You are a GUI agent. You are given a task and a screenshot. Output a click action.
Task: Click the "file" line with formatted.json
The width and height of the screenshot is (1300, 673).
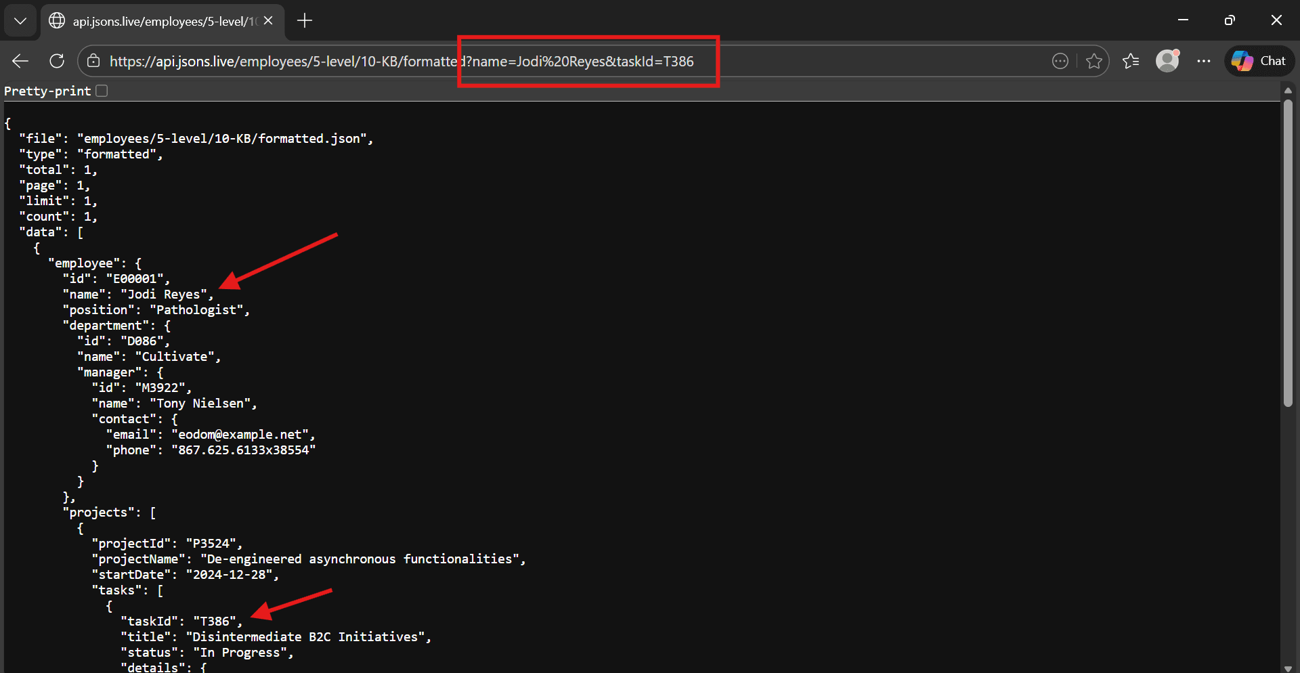tap(196, 138)
